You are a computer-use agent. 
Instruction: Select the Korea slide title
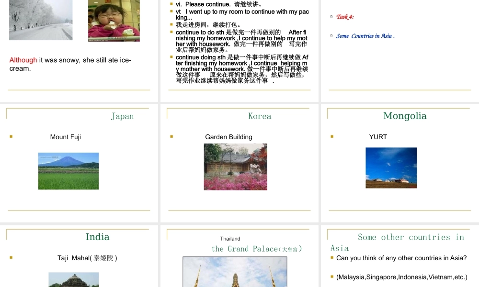coord(260,116)
